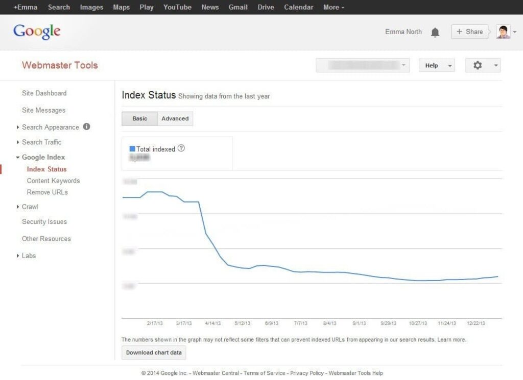
Task: Open Webmaster Tools Help footer link
Action: pyautogui.click(x=356, y=373)
